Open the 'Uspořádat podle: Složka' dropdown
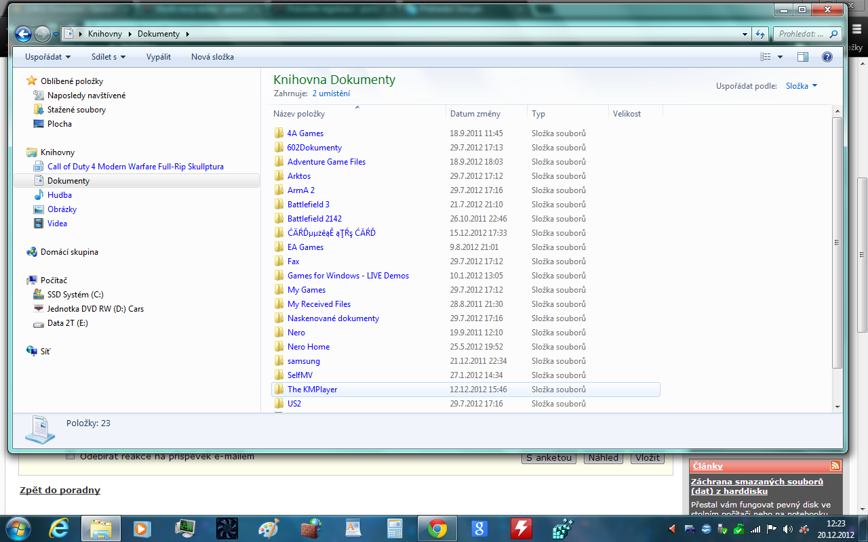Viewport: 868px width, 542px height. tap(802, 86)
